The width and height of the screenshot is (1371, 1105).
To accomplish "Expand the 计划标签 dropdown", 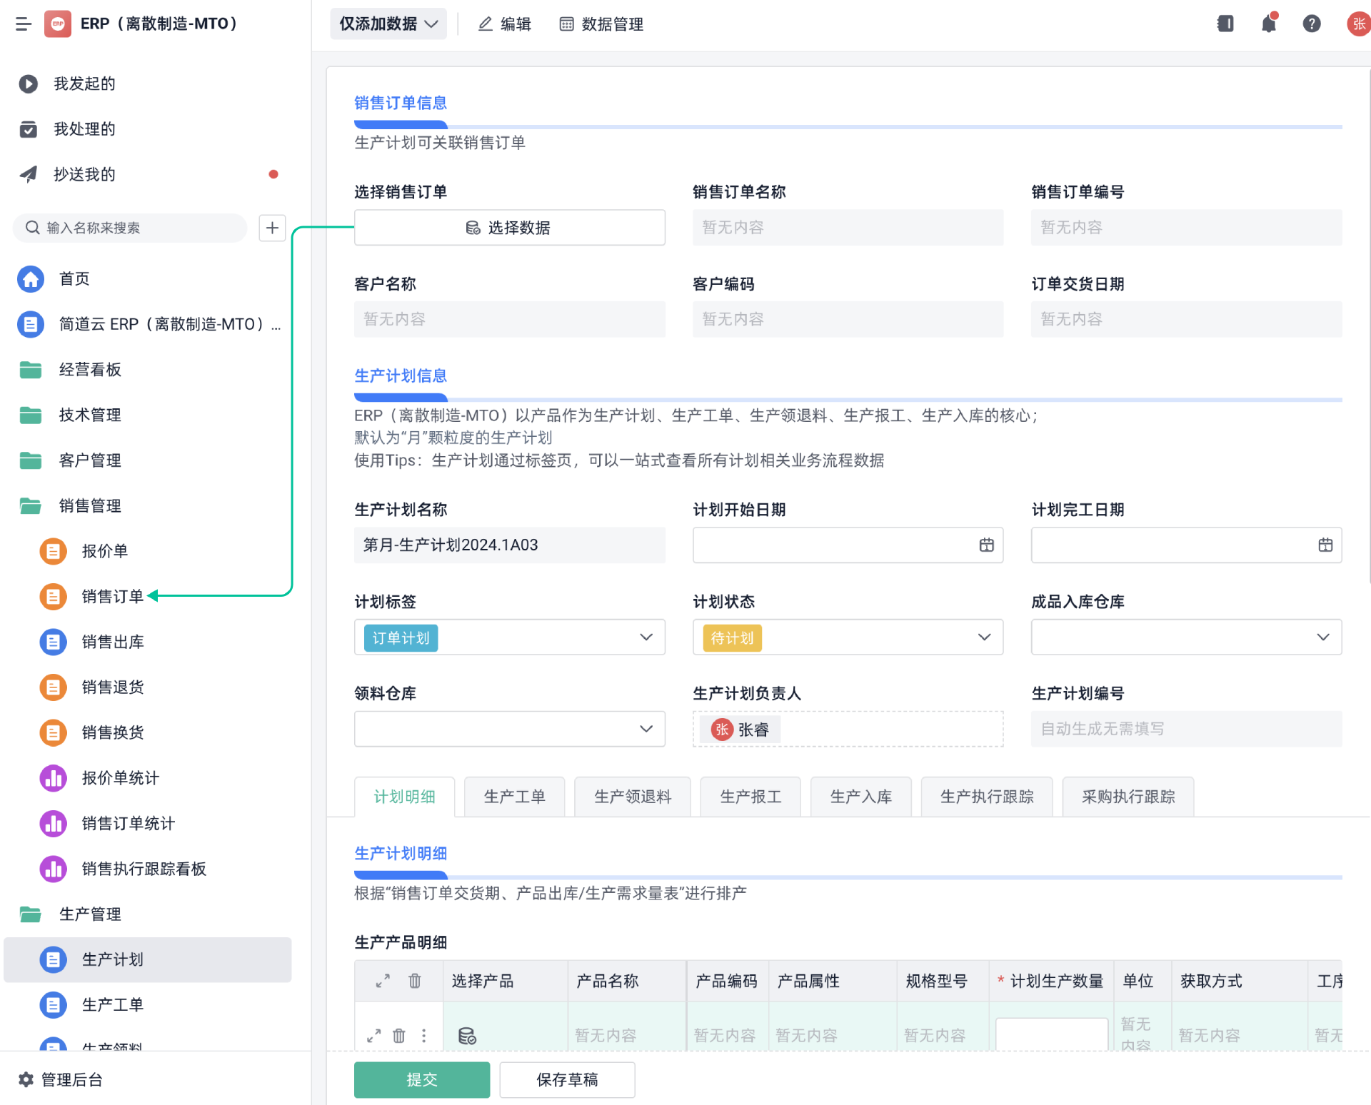I will (646, 637).
